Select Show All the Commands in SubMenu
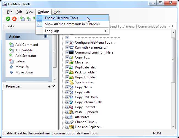179x138 pixels. click(x=72, y=24)
